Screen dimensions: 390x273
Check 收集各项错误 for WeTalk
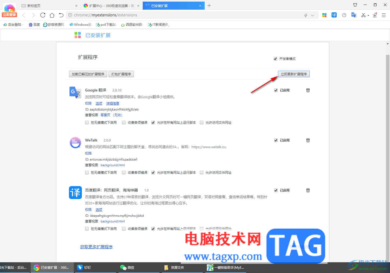point(124,173)
